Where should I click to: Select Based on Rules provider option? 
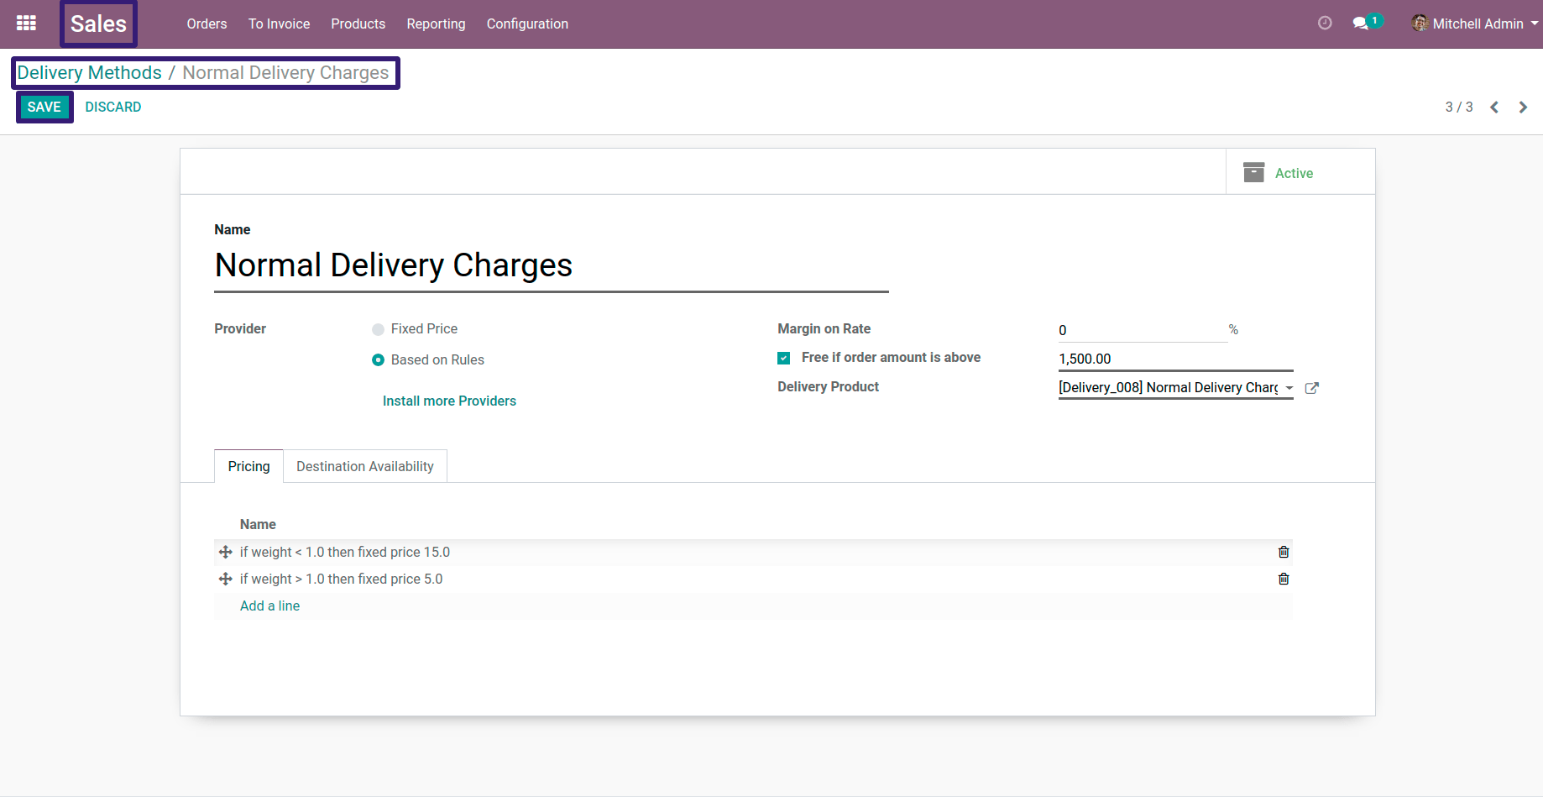point(378,360)
